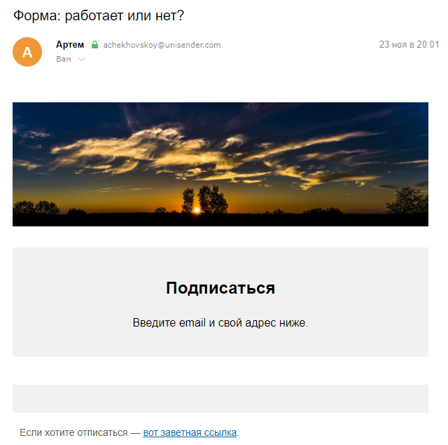Screen dimensions: 448x445
Task: Click the date 23 ноя в 20:01
Action: [x=409, y=44]
